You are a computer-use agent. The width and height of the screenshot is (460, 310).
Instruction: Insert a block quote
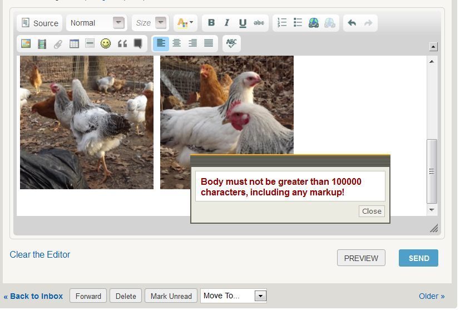click(x=122, y=43)
